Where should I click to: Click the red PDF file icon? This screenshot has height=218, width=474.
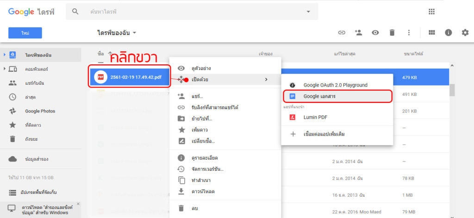coord(100,77)
